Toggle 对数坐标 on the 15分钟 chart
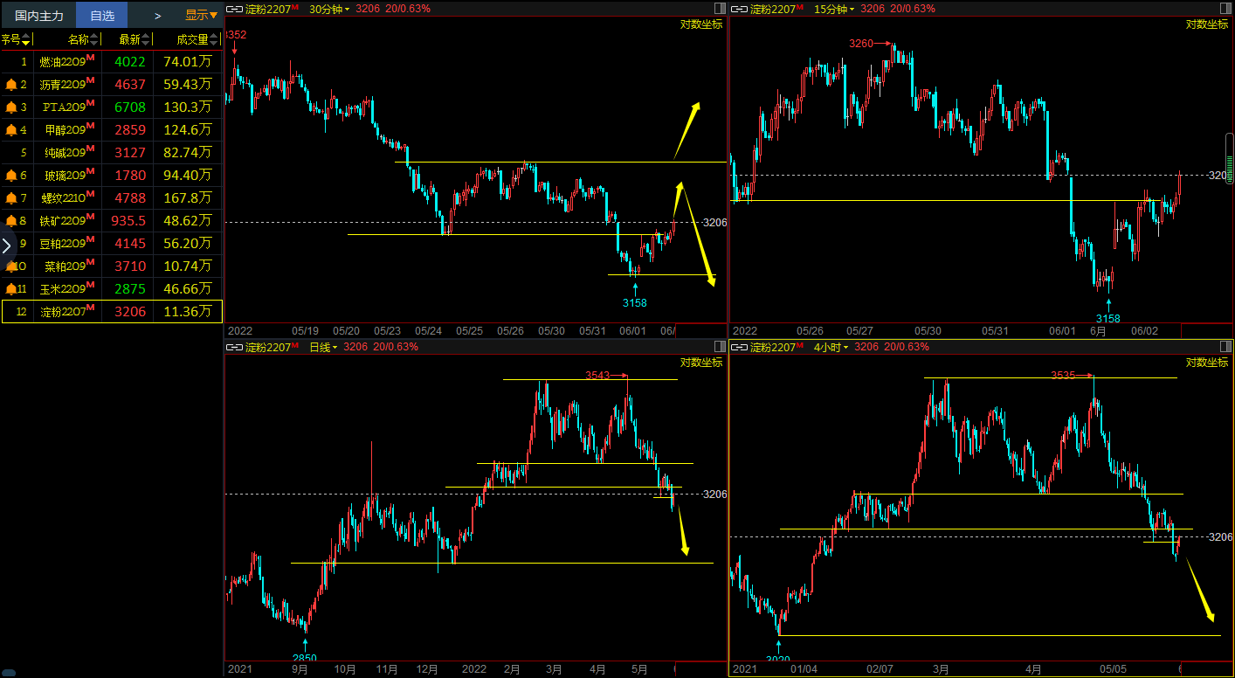Screen dimensions: 1235x678 [x=1207, y=24]
